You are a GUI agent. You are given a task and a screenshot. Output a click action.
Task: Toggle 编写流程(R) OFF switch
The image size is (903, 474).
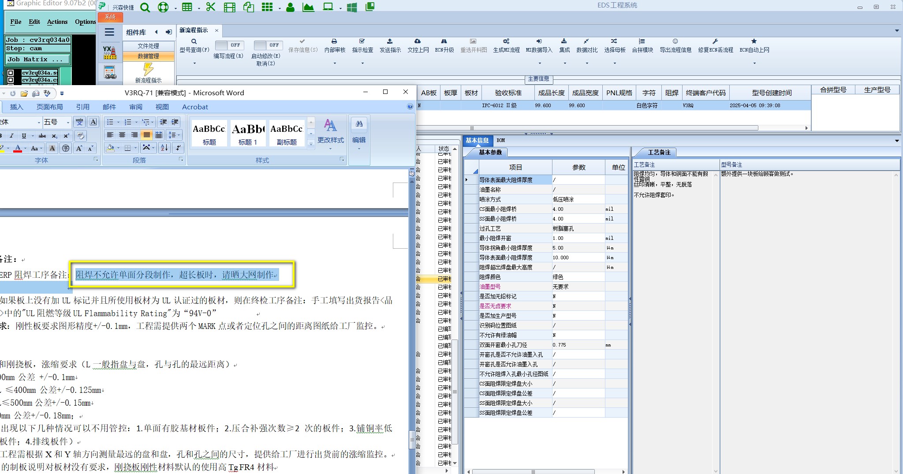point(229,45)
